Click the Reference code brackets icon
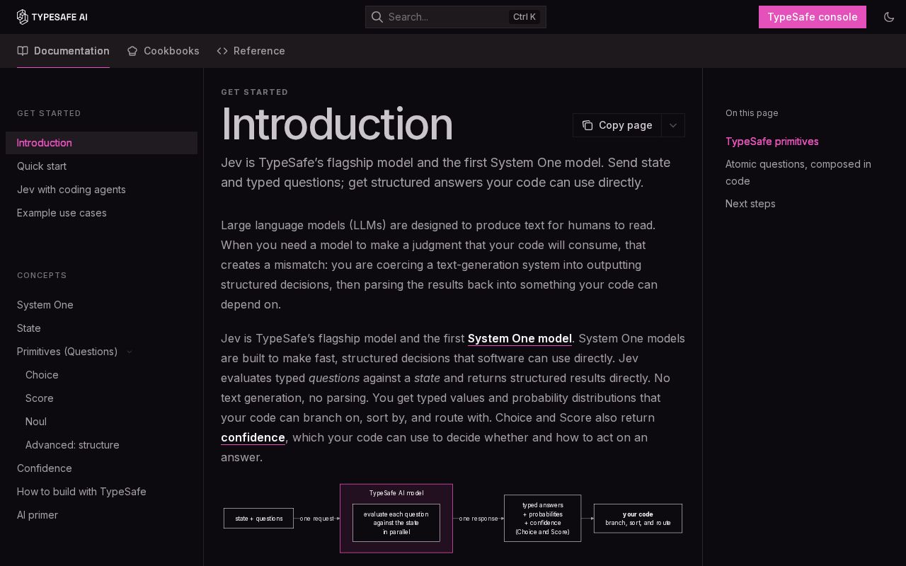Image resolution: width=906 pixels, height=566 pixels. 222,51
